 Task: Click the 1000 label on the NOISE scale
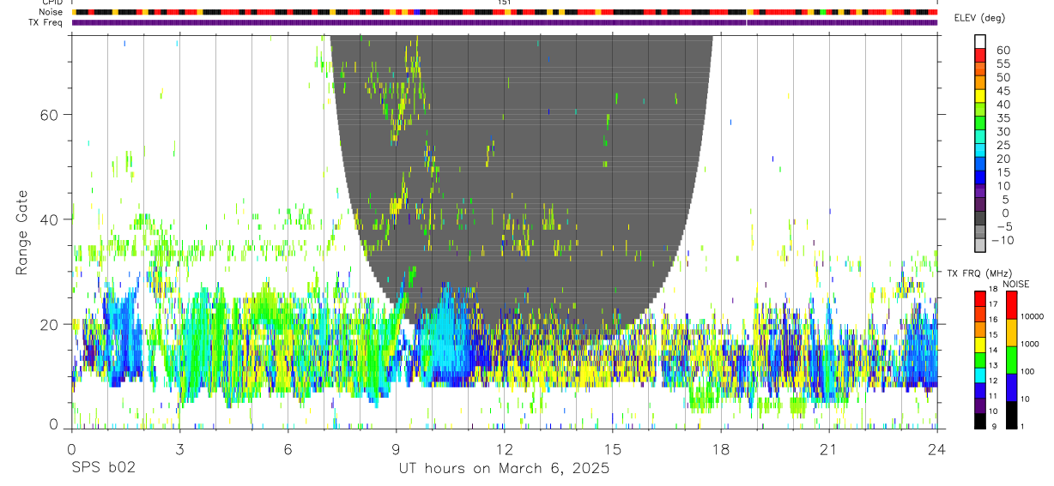coord(1032,344)
